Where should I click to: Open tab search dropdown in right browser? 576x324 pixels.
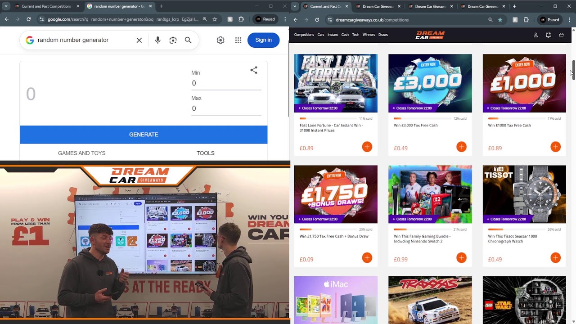tap(295, 6)
